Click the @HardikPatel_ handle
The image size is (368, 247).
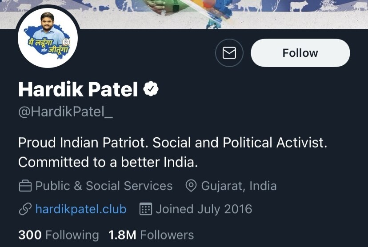click(65, 112)
